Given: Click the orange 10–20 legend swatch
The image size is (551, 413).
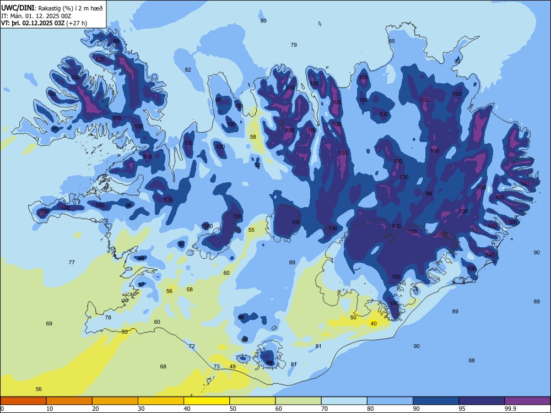Looking at the screenshot, I should tap(69, 401).
